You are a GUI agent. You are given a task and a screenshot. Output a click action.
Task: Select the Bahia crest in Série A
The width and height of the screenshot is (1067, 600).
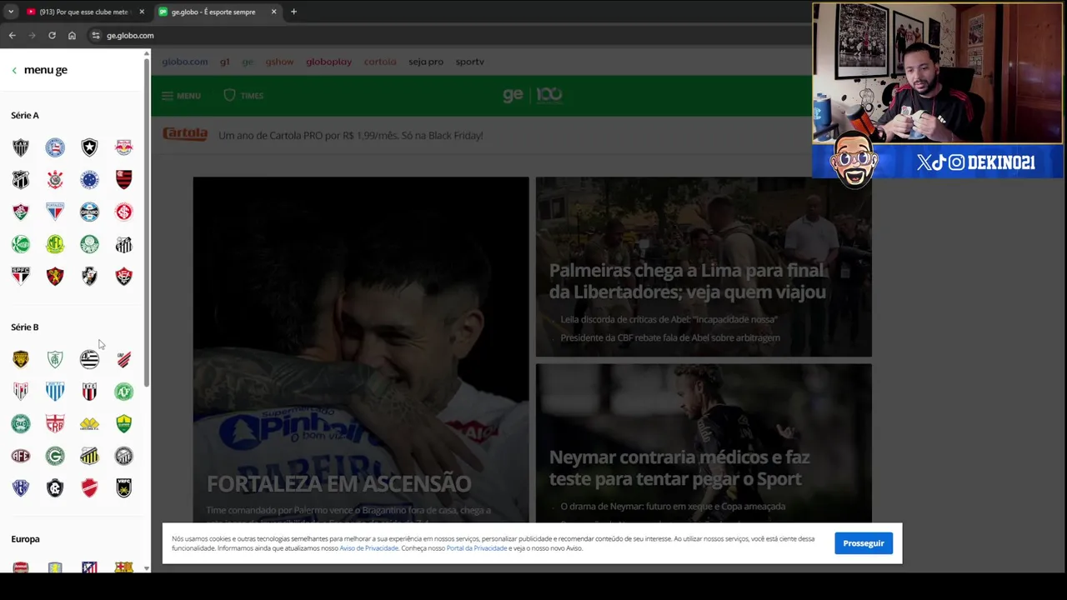coord(55,147)
